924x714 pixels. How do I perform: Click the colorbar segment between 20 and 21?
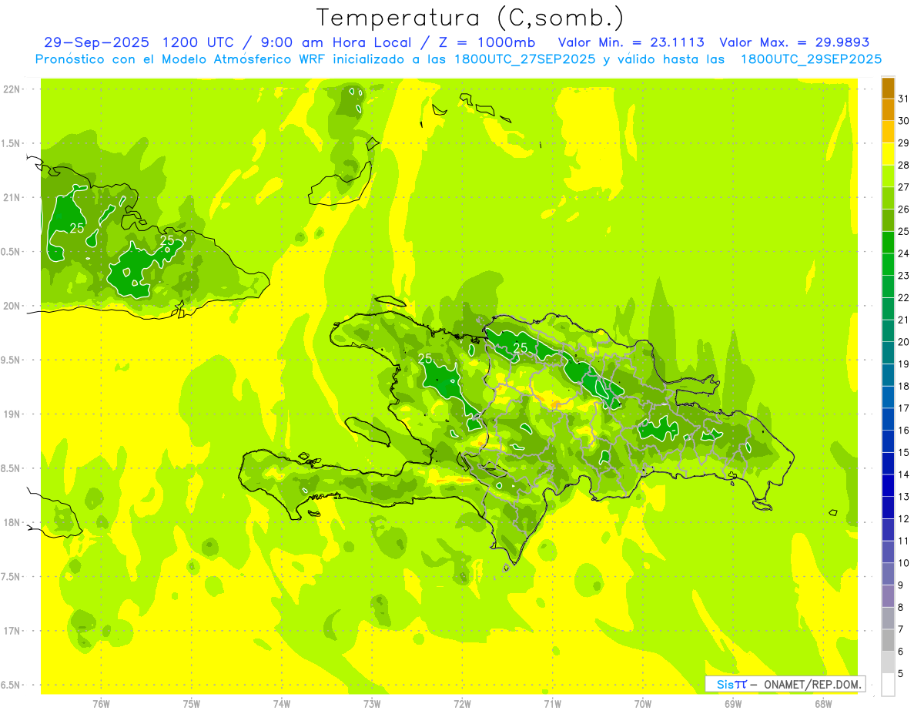(888, 330)
